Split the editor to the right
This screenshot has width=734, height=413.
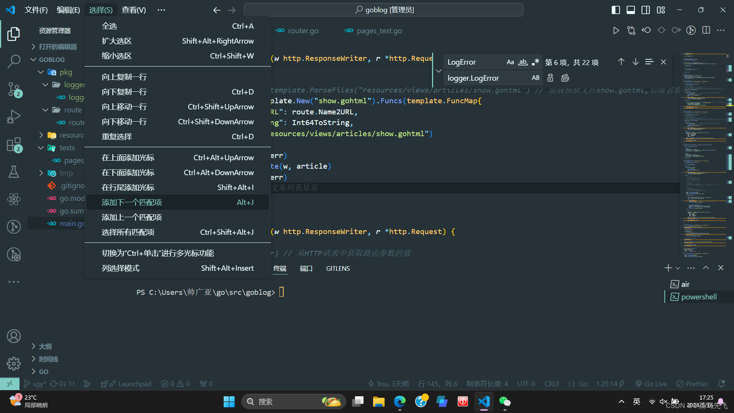706,30
